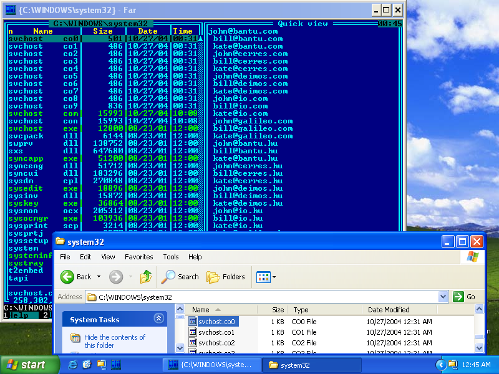499x374 pixels.
Task: Go up one folder level icon
Action: click(x=146, y=276)
